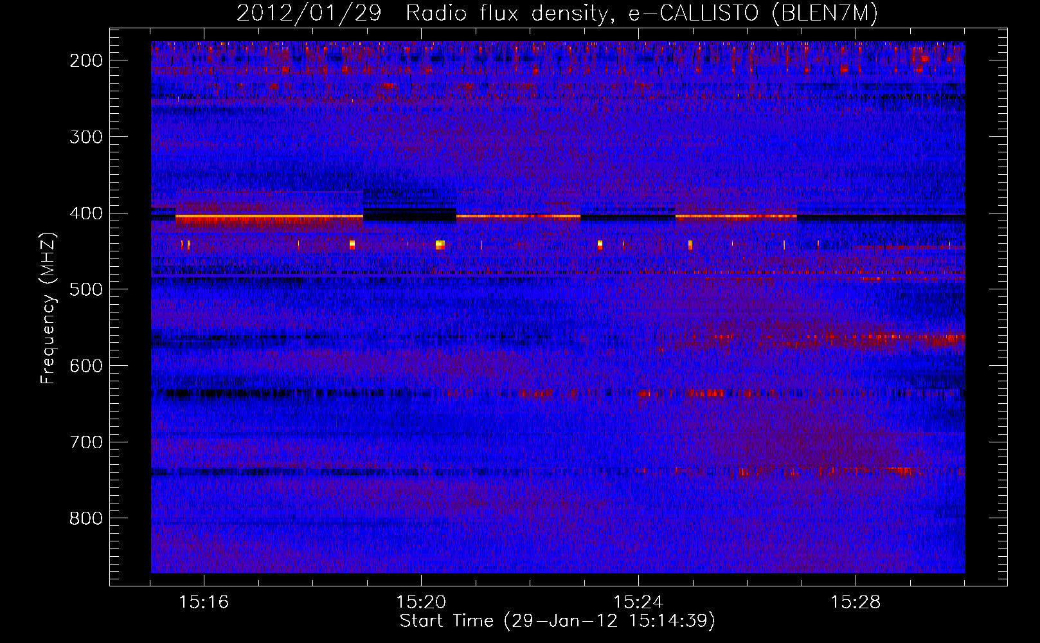Click the 800 frequency tick label

pyautogui.click(x=85, y=518)
